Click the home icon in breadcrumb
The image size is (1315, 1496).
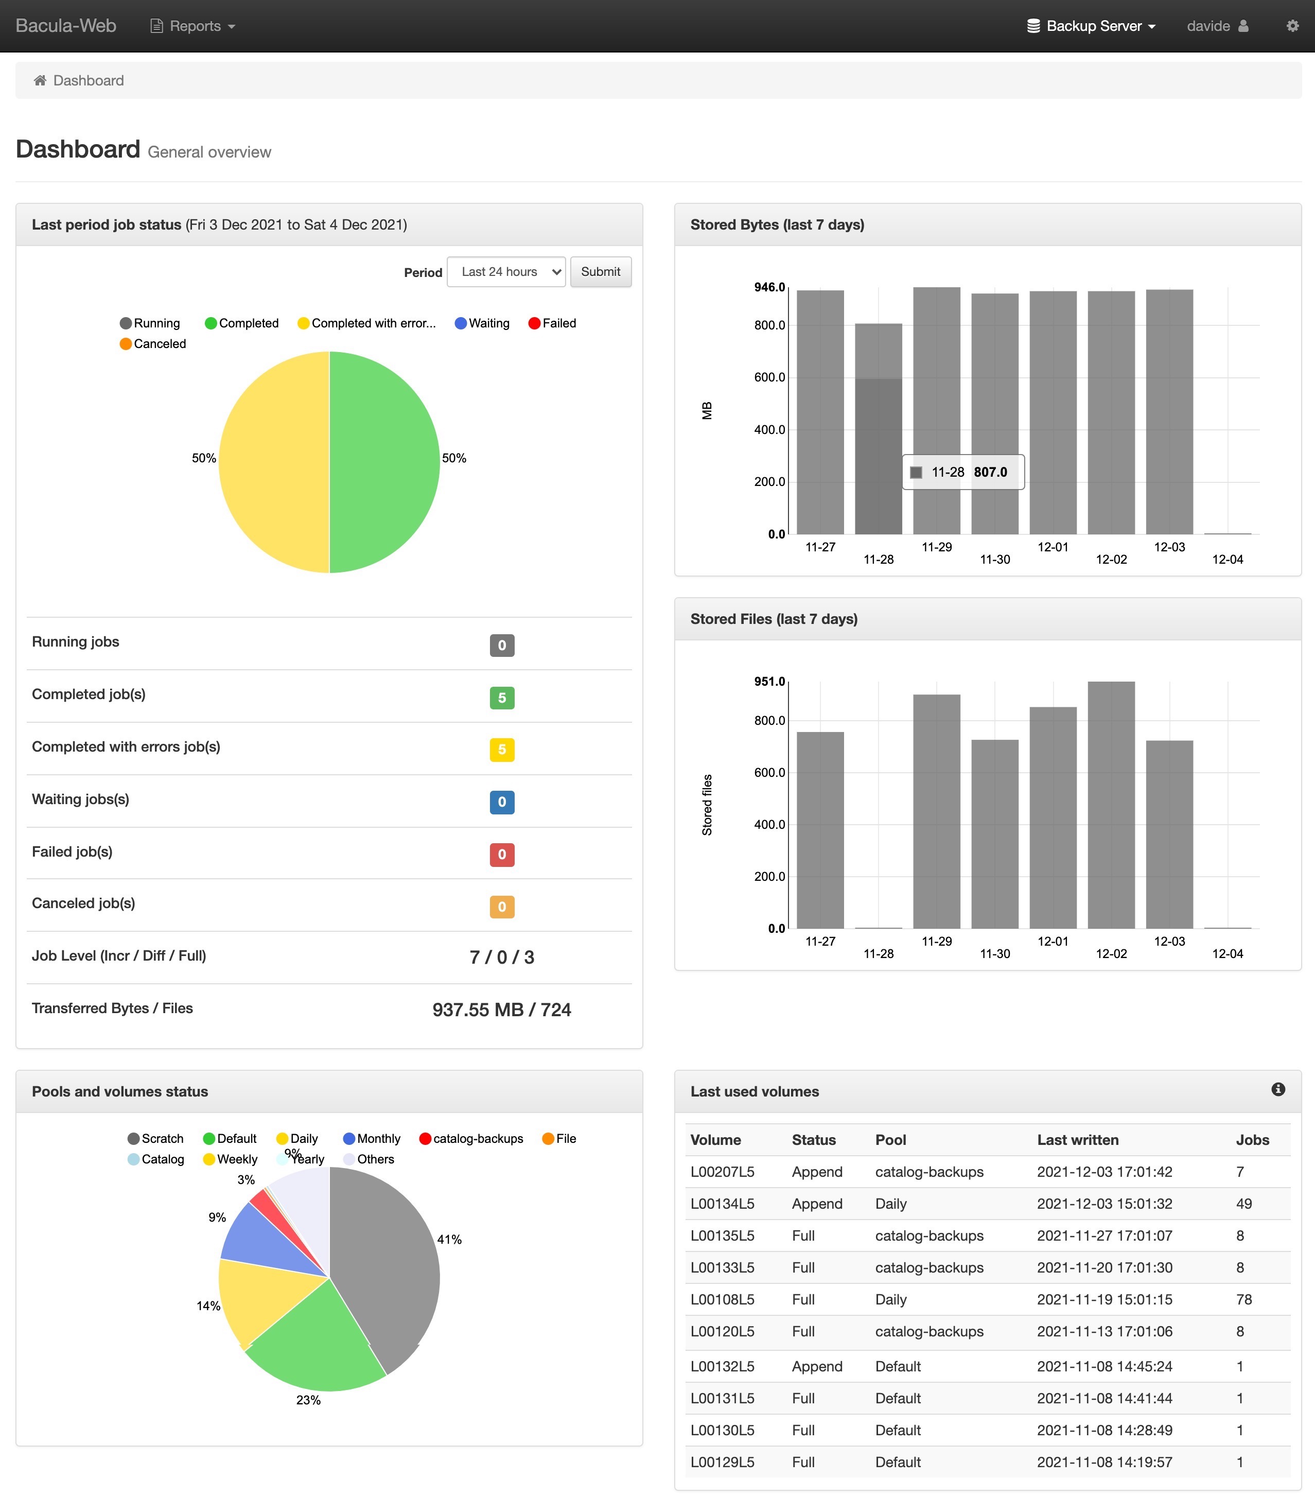pyautogui.click(x=40, y=80)
